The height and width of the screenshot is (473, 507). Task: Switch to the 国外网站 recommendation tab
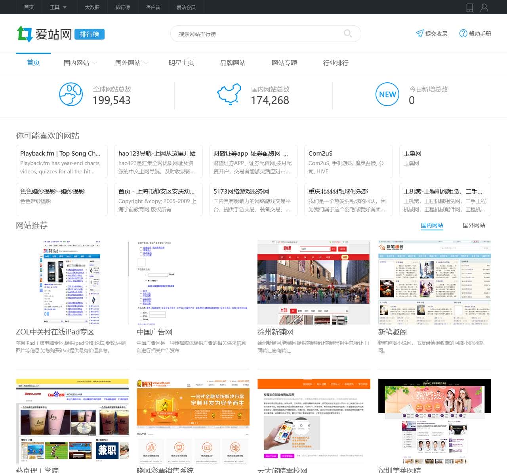[x=474, y=225]
